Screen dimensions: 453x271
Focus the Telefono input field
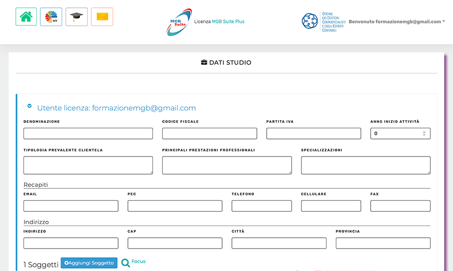click(x=261, y=206)
